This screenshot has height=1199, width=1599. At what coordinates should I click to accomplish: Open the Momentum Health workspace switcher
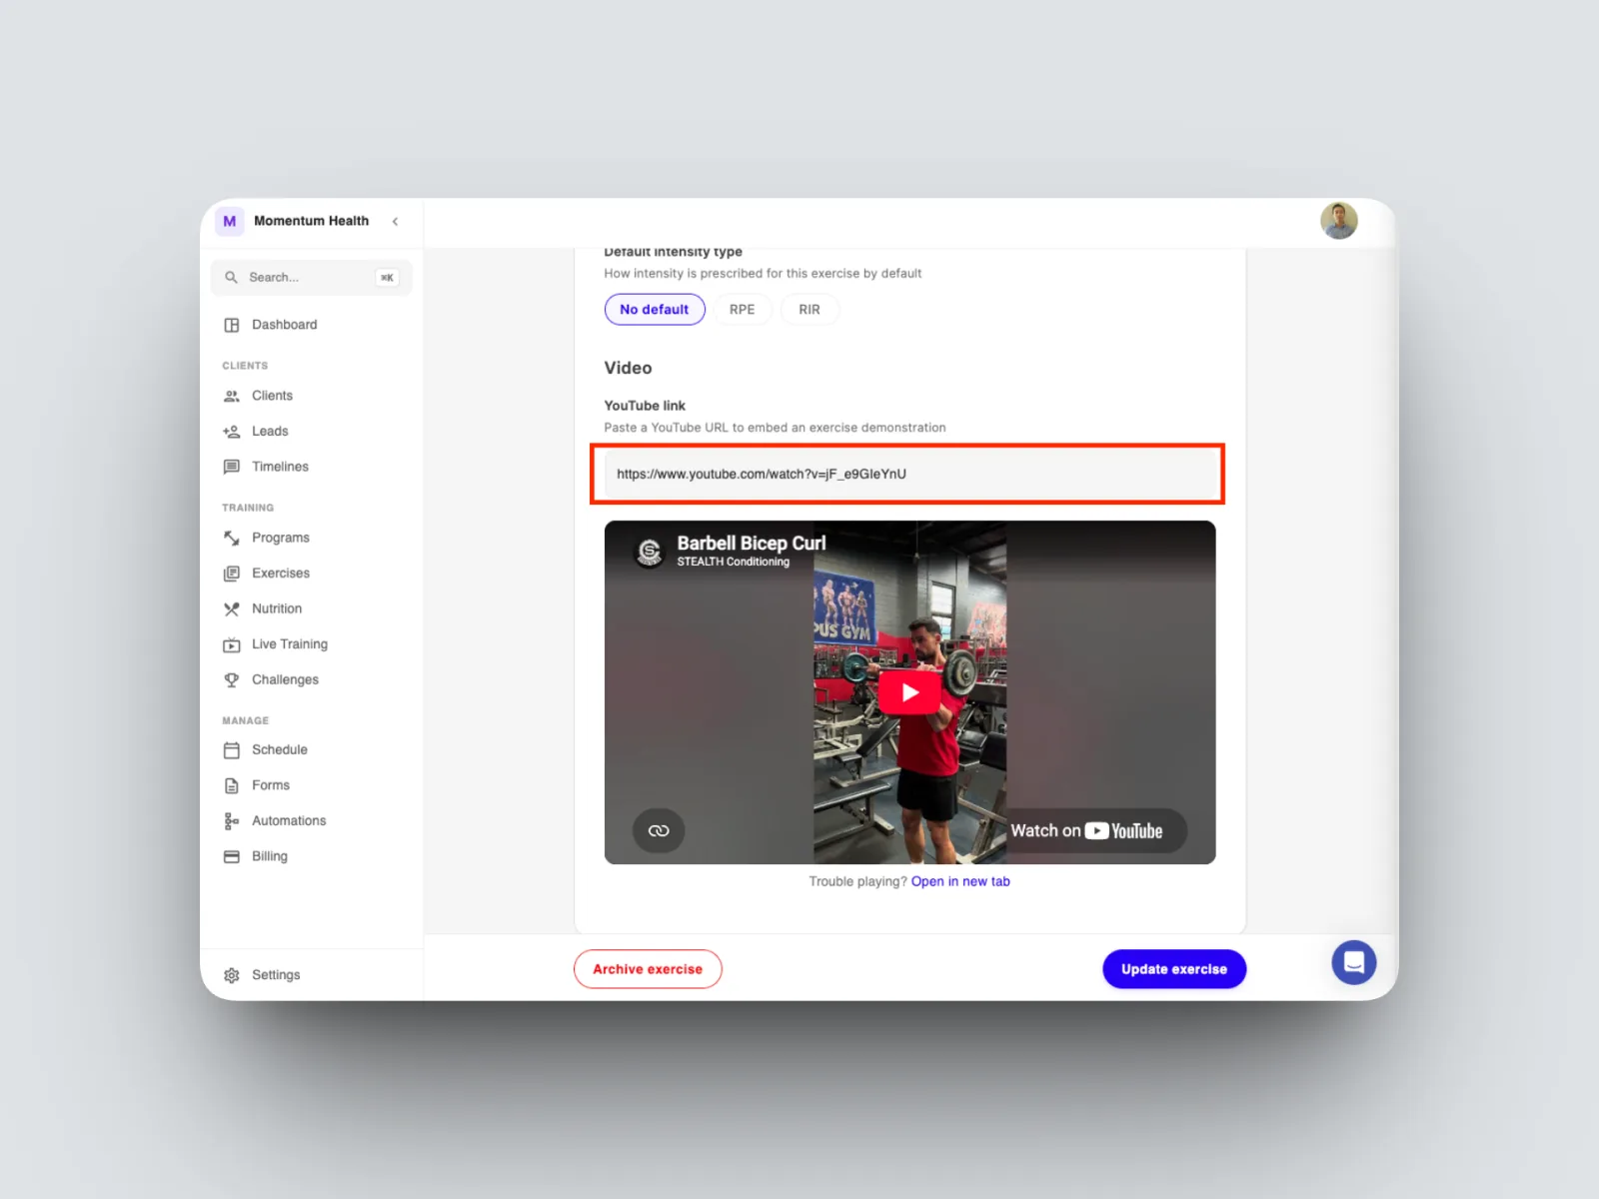click(x=293, y=221)
